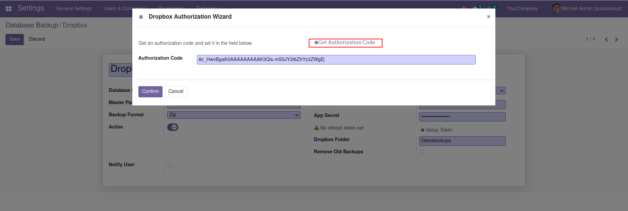
Task: Open the apps grid menu icon
Action: coord(9,8)
